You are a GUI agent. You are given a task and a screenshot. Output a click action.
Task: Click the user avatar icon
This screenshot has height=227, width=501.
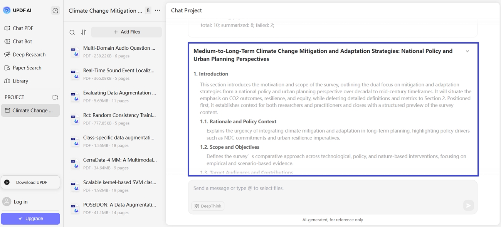pos(7,202)
